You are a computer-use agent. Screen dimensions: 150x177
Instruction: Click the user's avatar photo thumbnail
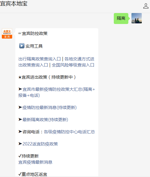click(x=137, y=18)
